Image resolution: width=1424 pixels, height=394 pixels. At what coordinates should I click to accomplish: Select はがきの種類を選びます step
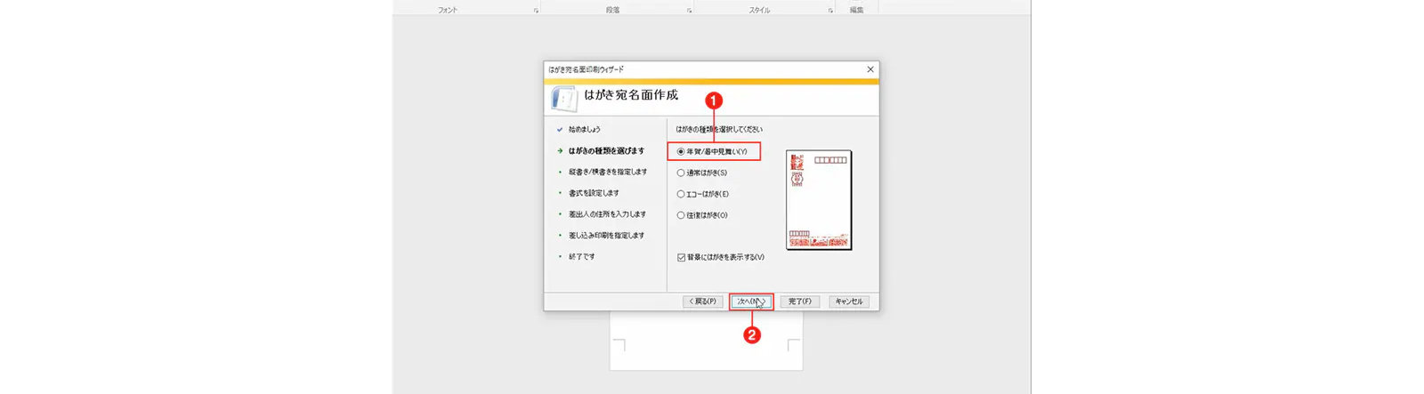[606, 151]
